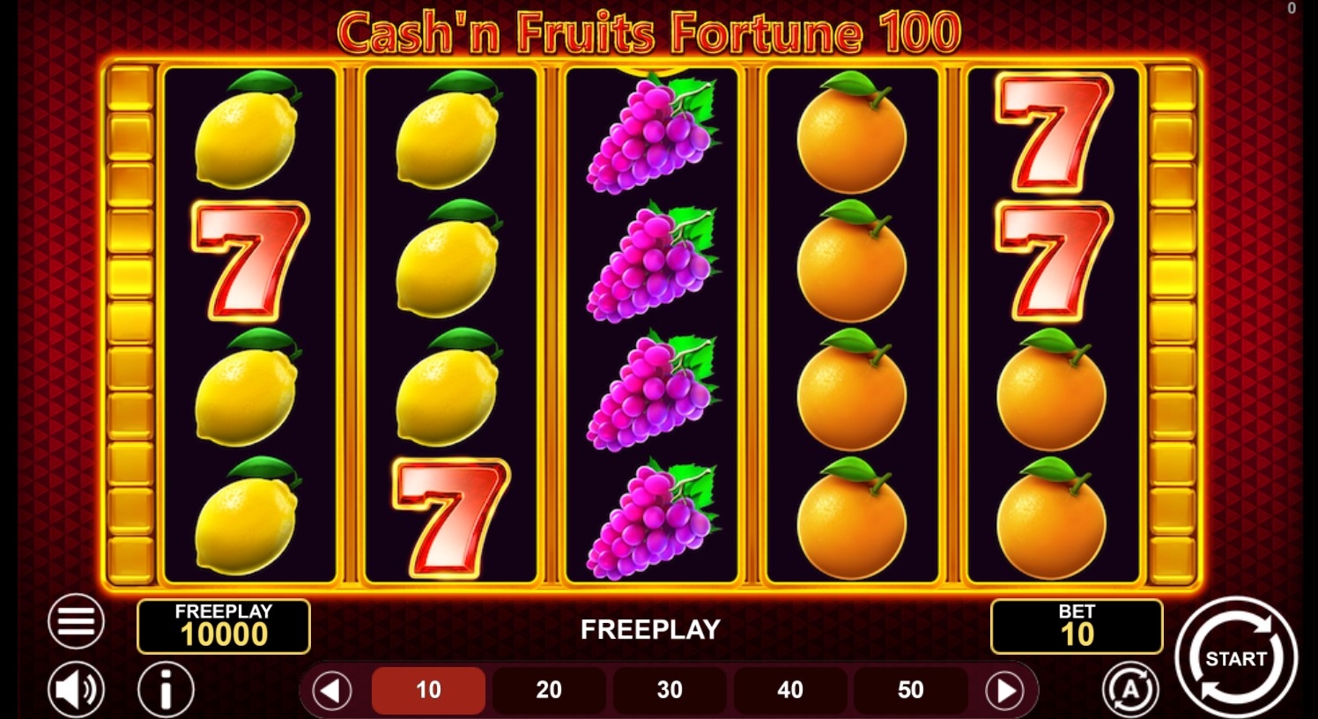Open the info paytable icon
This screenshot has width=1318, height=719.
click(x=166, y=690)
